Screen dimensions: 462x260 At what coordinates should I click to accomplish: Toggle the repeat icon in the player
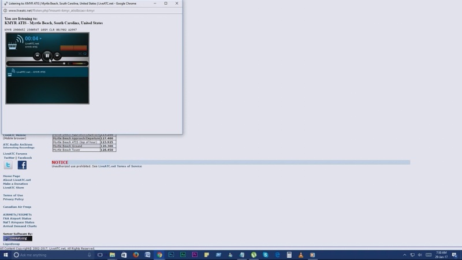[x=85, y=54]
